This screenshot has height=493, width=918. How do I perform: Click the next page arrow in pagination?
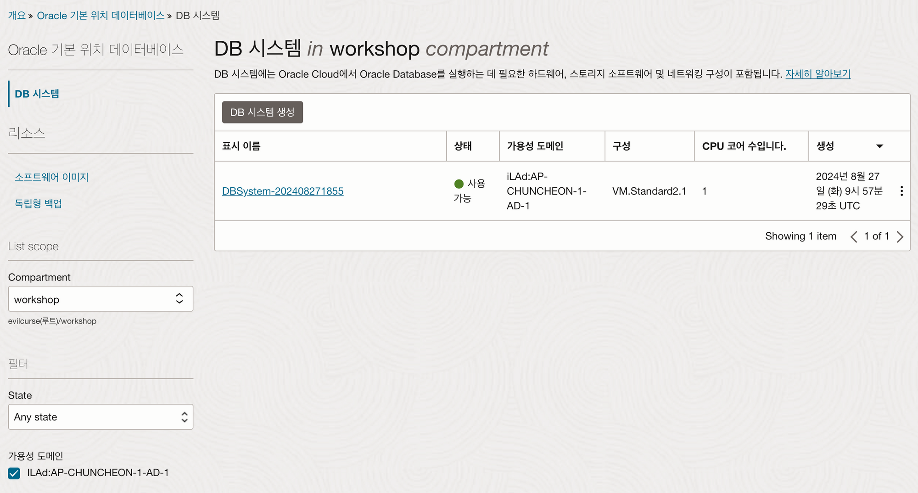900,237
